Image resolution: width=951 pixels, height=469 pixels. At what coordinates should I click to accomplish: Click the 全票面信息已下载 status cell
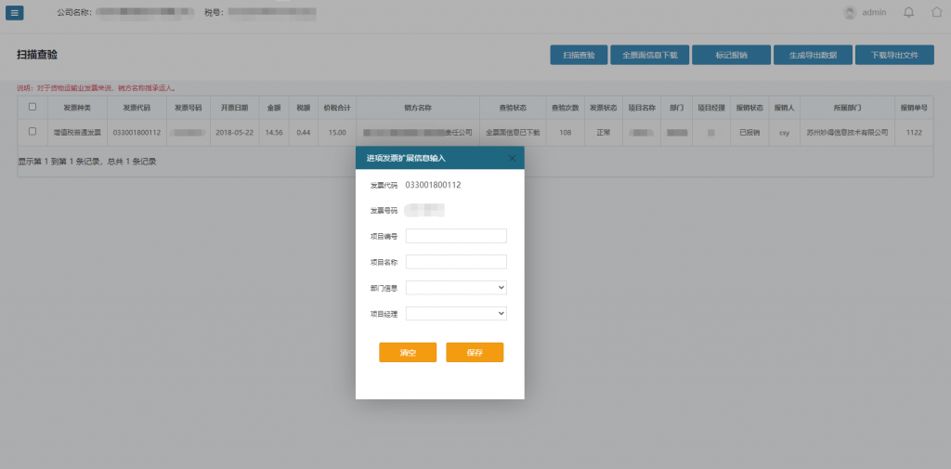point(513,132)
